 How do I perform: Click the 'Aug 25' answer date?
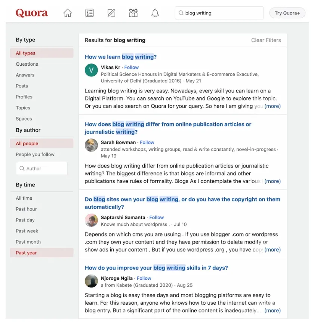[185, 285]
